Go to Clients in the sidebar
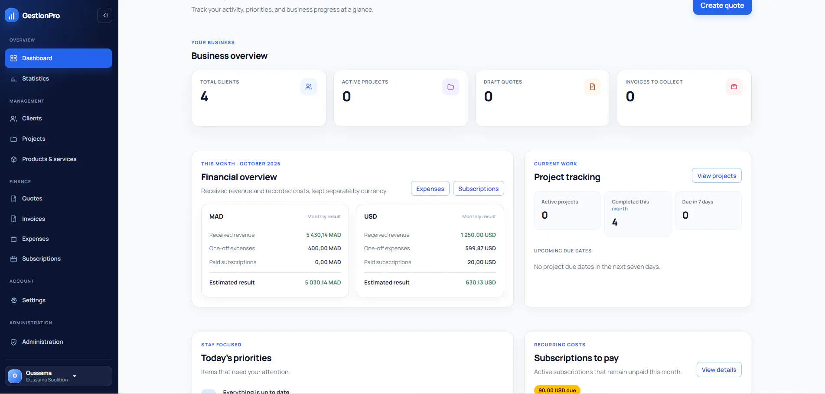 [x=59, y=119]
